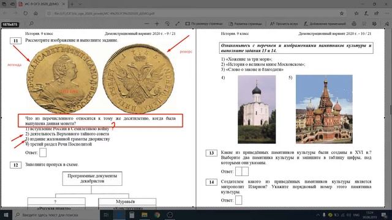
Task: Open Calculator from the taskbar
Action: (132, 215)
